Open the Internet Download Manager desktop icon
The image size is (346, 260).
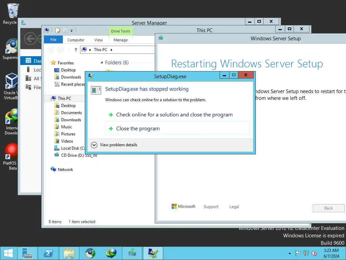point(10,122)
